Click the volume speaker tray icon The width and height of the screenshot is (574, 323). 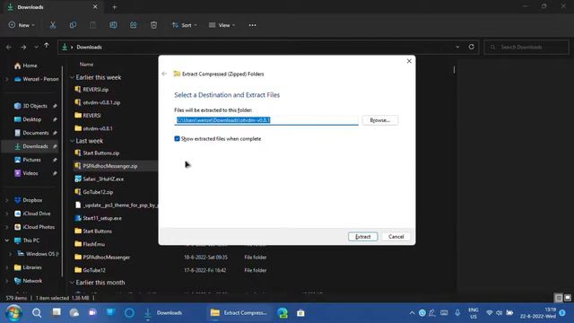click(499, 313)
